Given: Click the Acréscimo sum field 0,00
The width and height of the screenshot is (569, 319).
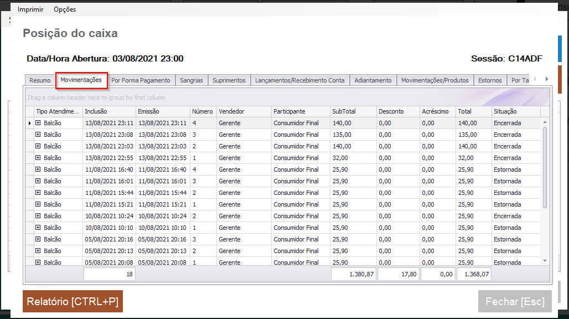Looking at the screenshot, I should pyautogui.click(x=438, y=274).
